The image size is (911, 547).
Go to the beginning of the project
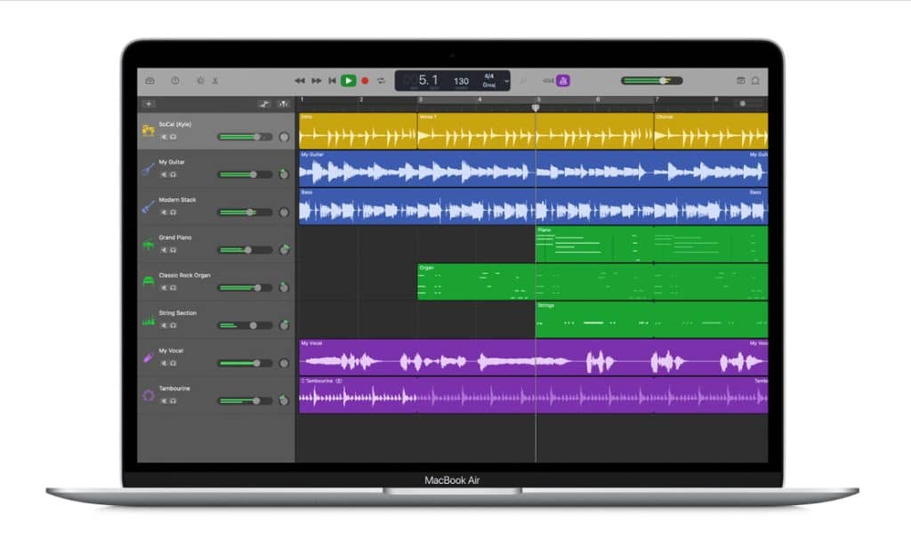[332, 81]
